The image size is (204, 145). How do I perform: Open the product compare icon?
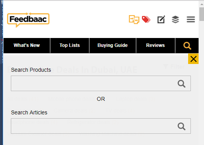[x=134, y=19]
